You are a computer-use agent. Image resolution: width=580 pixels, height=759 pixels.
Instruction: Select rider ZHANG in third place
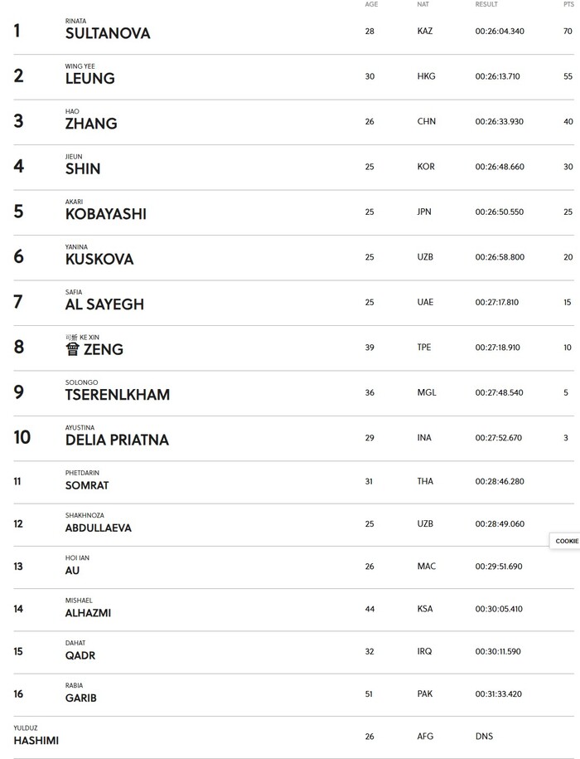pos(91,123)
